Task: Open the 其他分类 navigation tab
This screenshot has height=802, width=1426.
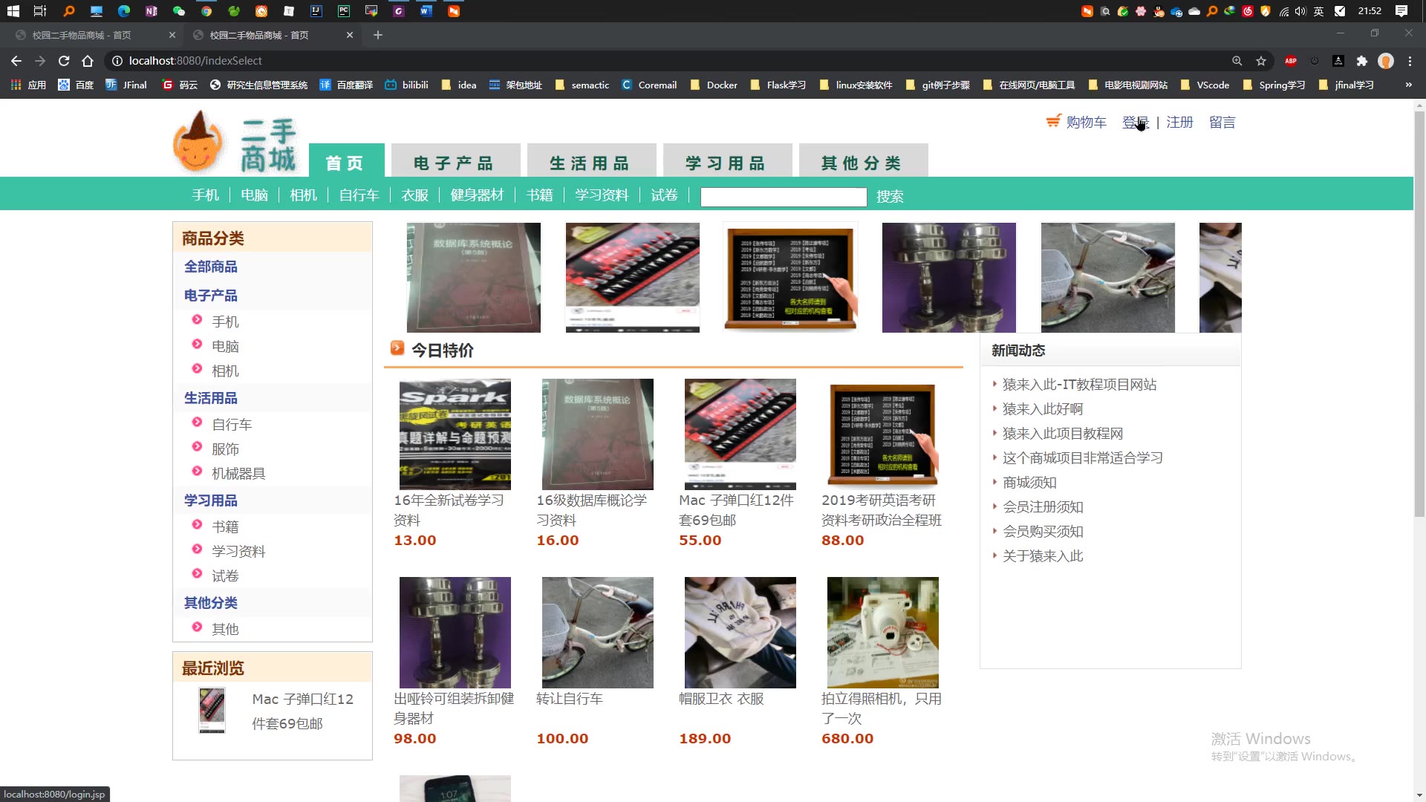Action: pos(863,162)
